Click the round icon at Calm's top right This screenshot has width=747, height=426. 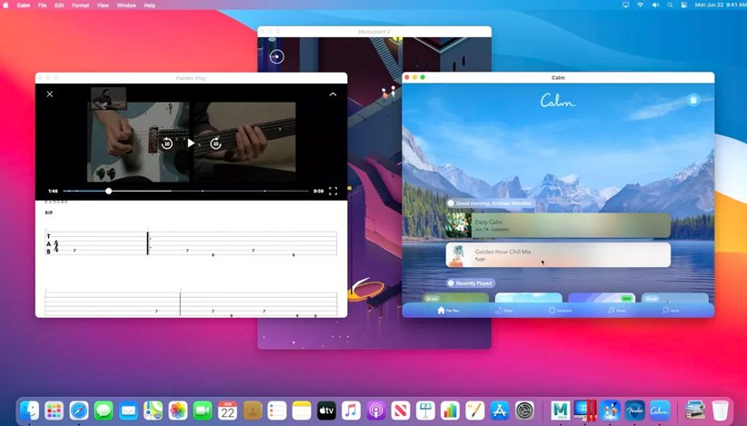693,100
